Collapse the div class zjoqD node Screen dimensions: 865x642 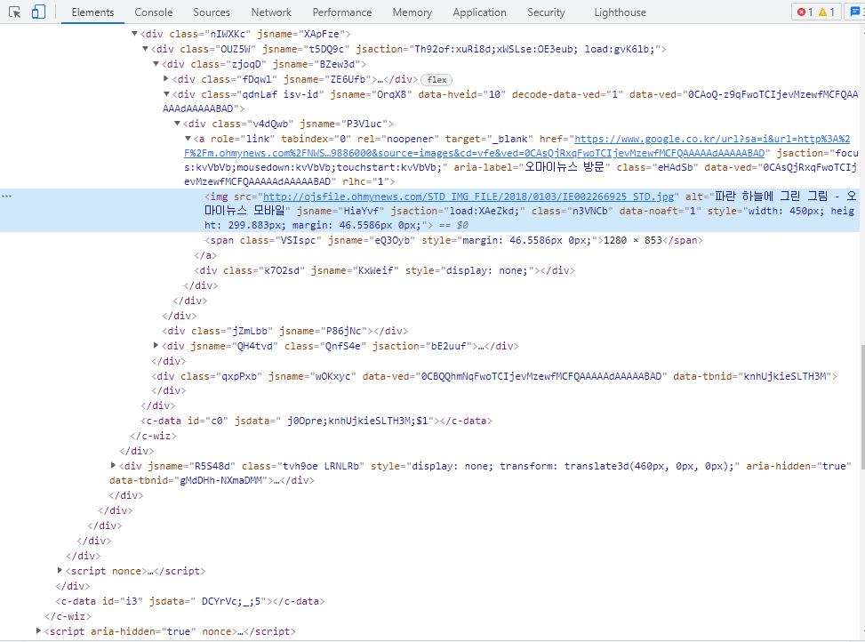(x=156, y=64)
